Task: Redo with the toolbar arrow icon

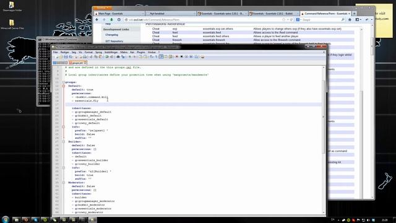Action: pos(111,56)
